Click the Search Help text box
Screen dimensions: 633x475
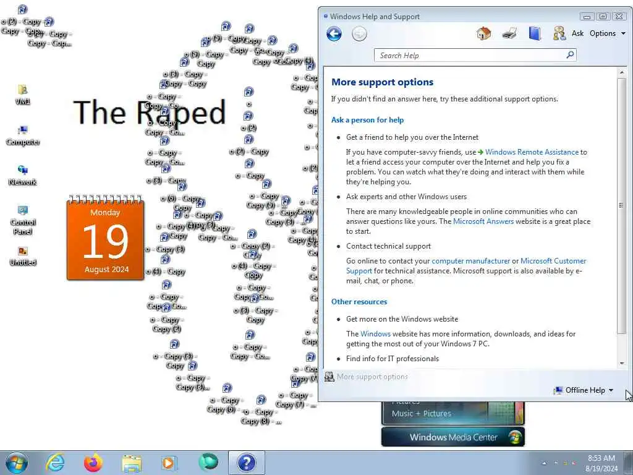pyautogui.click(x=470, y=55)
